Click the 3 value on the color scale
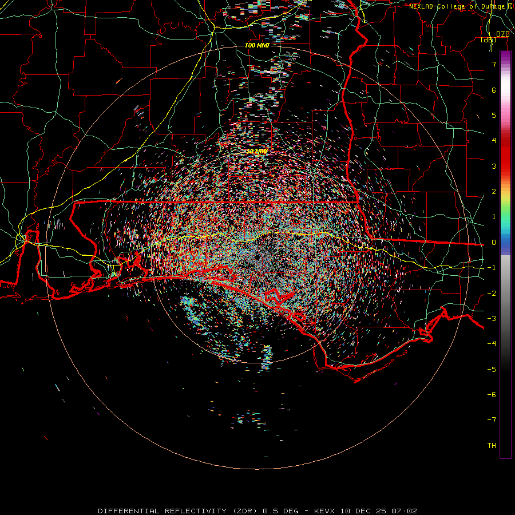 (x=494, y=166)
